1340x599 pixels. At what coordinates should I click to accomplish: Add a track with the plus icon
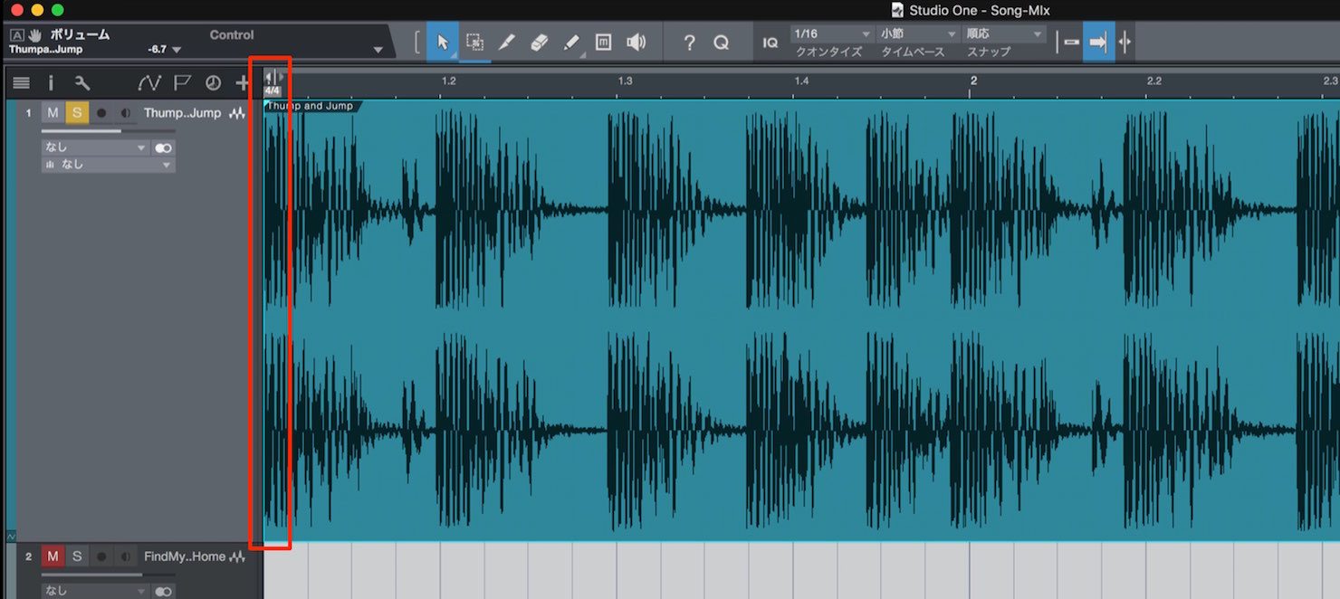(x=242, y=83)
